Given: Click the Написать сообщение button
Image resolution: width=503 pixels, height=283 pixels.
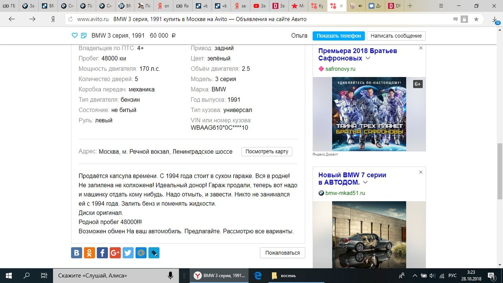Looking at the screenshot, I should coord(396,36).
